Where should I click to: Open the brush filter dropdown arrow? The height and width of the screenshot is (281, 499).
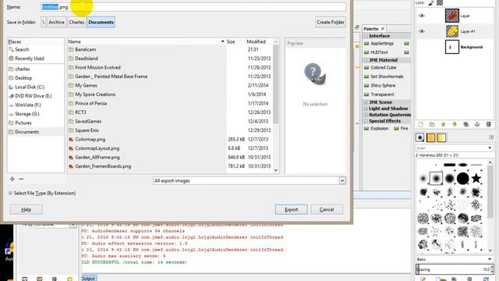tap(490, 148)
